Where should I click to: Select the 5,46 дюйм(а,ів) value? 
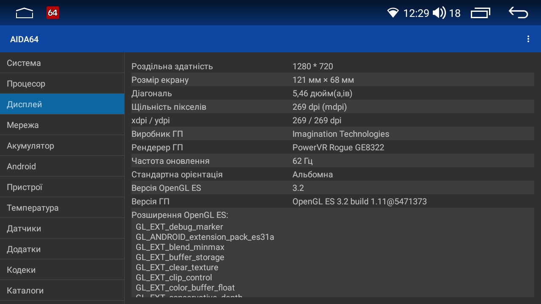click(322, 93)
